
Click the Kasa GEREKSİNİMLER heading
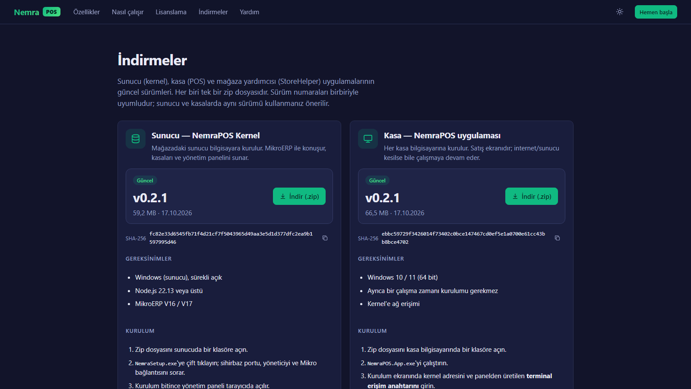click(x=381, y=259)
